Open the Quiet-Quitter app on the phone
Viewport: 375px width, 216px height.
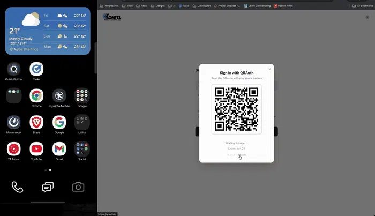pos(14,69)
